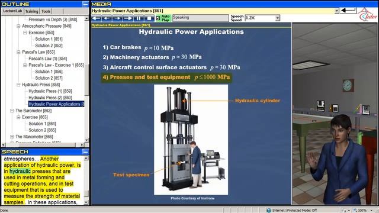Switch to the Tools tab
Screen dimensions: 379x213
[x=46, y=11]
